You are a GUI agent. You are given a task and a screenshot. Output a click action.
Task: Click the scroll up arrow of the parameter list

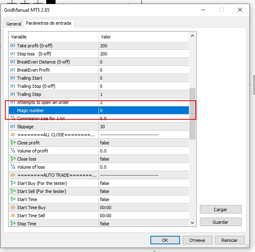click(x=192, y=36)
